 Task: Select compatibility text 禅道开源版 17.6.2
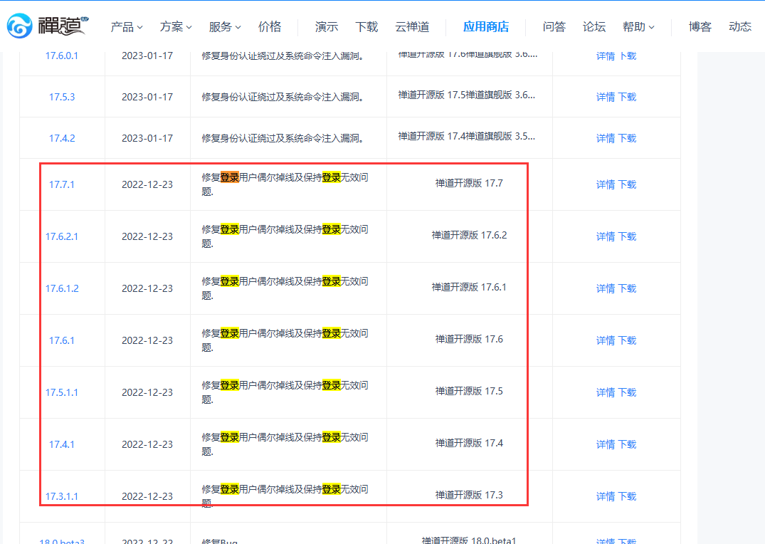[469, 235]
